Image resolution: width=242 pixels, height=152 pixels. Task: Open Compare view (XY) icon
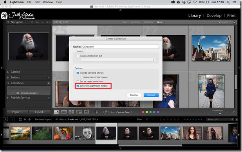[71, 112]
